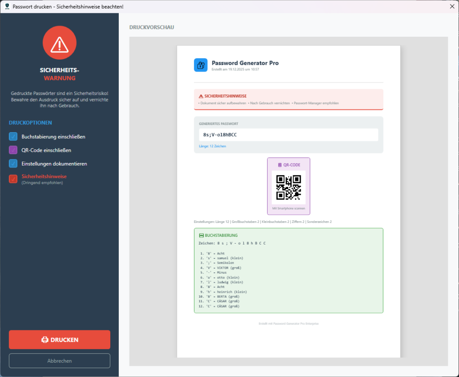Click the DRUCKOPTIONEN section heading

coord(30,123)
